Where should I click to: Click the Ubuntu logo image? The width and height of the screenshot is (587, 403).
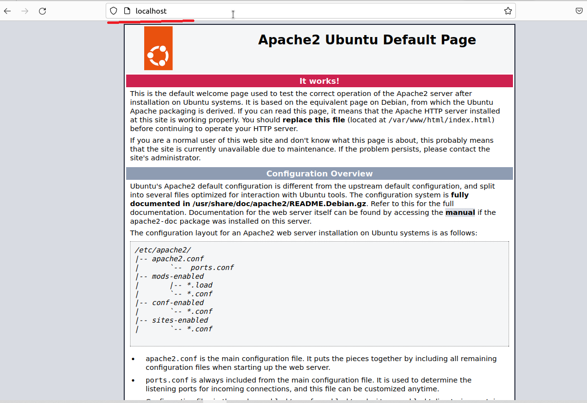(x=158, y=48)
